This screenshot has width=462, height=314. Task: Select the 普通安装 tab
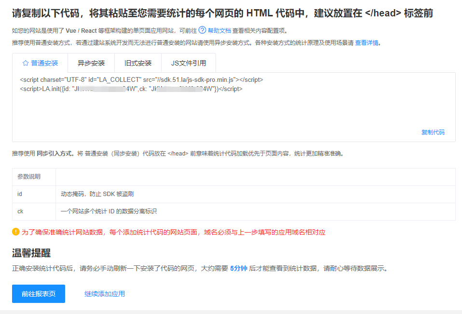click(x=40, y=63)
